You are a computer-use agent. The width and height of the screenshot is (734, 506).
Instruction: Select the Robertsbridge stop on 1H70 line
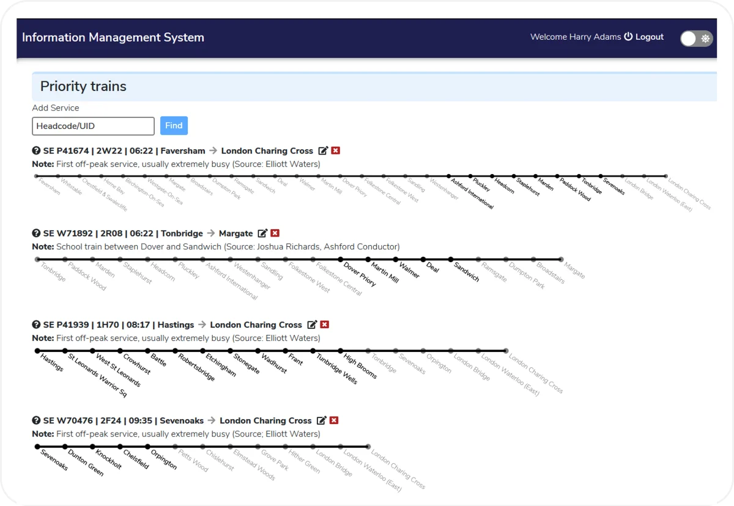pyautogui.click(x=175, y=351)
